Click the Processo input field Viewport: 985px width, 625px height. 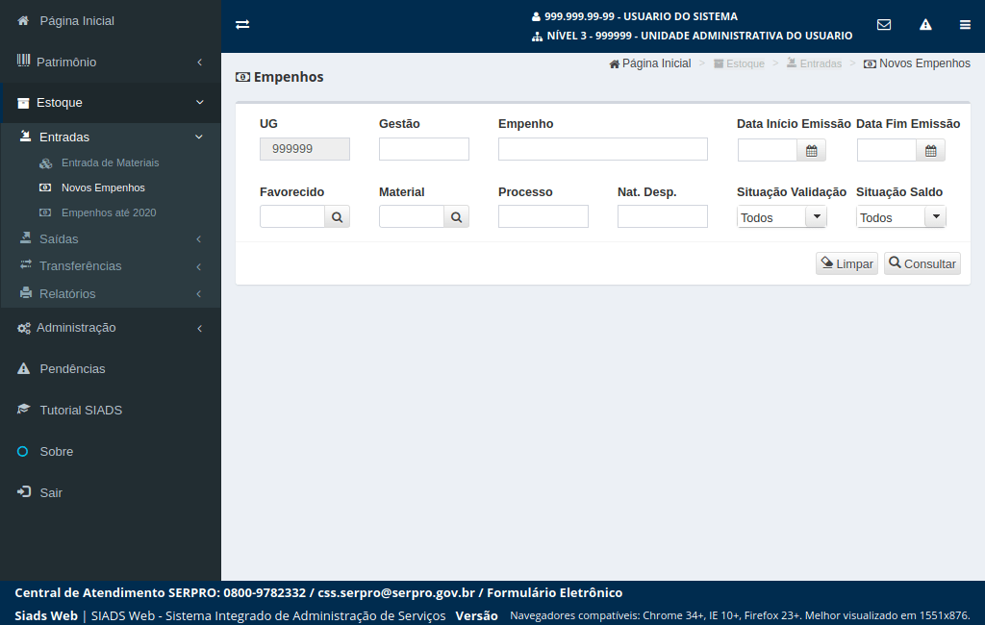pyautogui.click(x=543, y=216)
